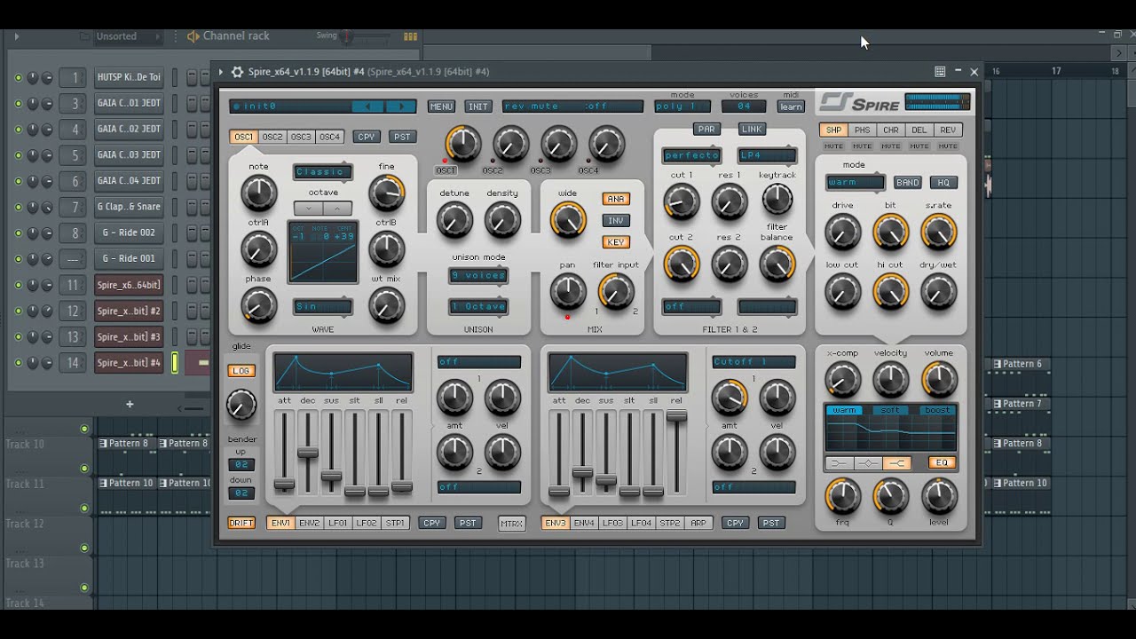The image size is (1136, 639).
Task: Switch to the OSC2 tab
Action: 272,137
